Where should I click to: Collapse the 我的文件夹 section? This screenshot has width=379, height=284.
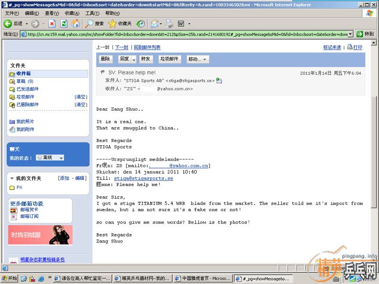(x=12, y=178)
